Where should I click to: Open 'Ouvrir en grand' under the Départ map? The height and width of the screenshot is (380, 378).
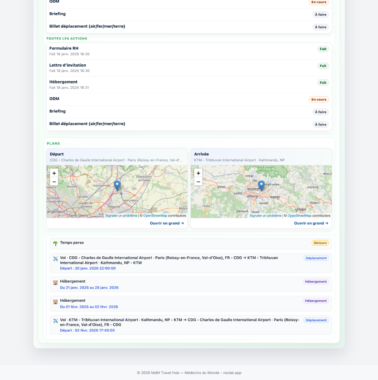167,223
